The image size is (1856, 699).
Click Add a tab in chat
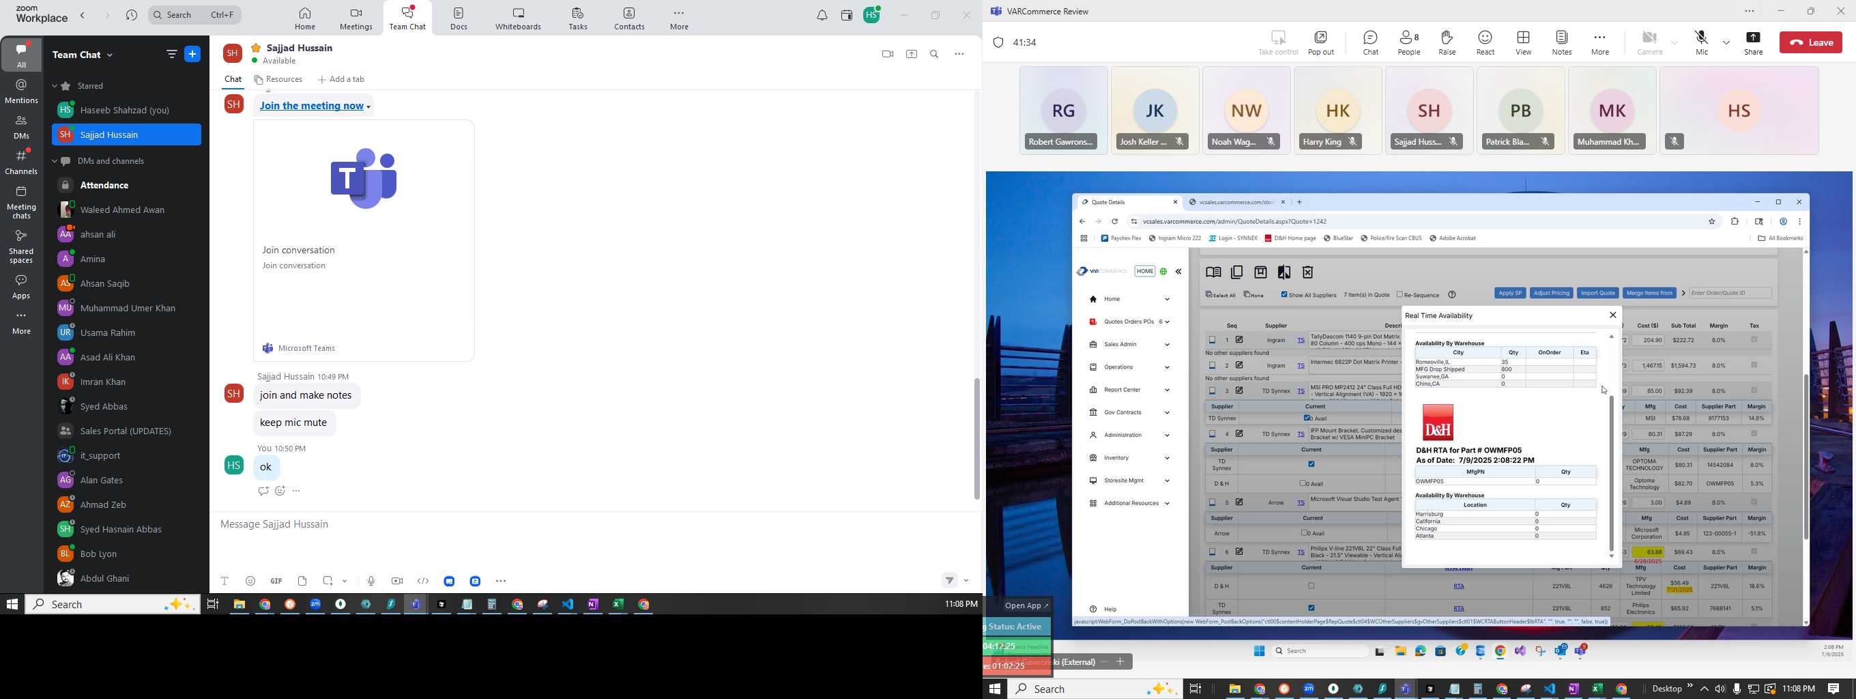tap(340, 80)
